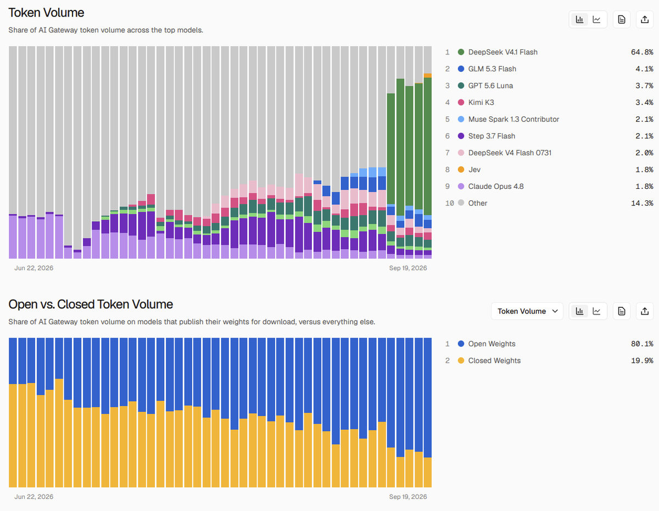Click the 2.1% value beside Step 3.7 Flash
This screenshot has width=659, height=511.
[644, 136]
